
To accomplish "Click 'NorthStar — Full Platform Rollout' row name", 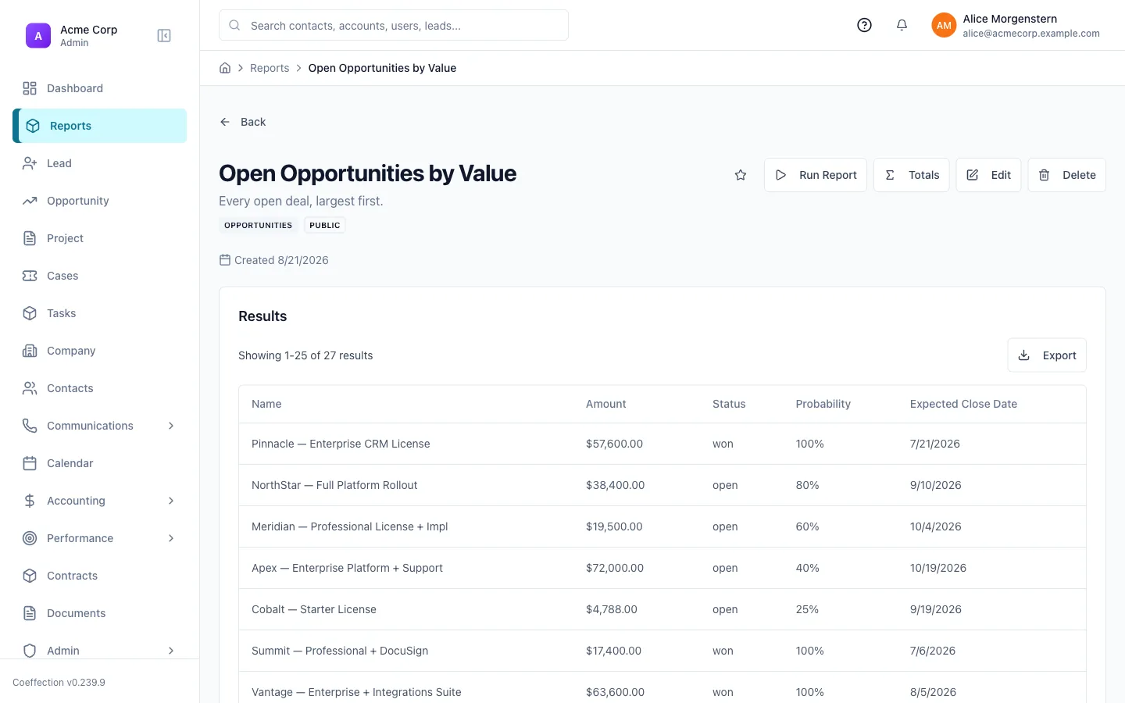I will (334, 485).
